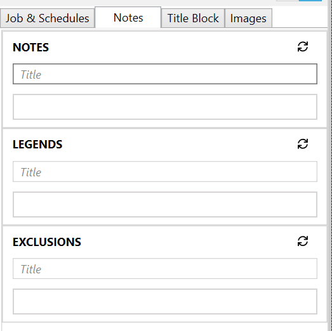Image resolution: width=332 pixels, height=331 pixels.
Task: Refresh the EXCLUSIONS section
Action: point(303,241)
